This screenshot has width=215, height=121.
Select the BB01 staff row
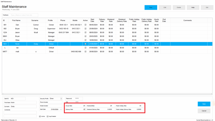[x=107, y=36]
